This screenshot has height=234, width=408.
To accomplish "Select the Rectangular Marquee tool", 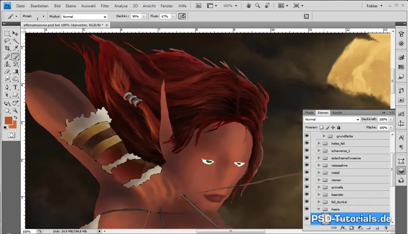I will (x=7, y=33).
